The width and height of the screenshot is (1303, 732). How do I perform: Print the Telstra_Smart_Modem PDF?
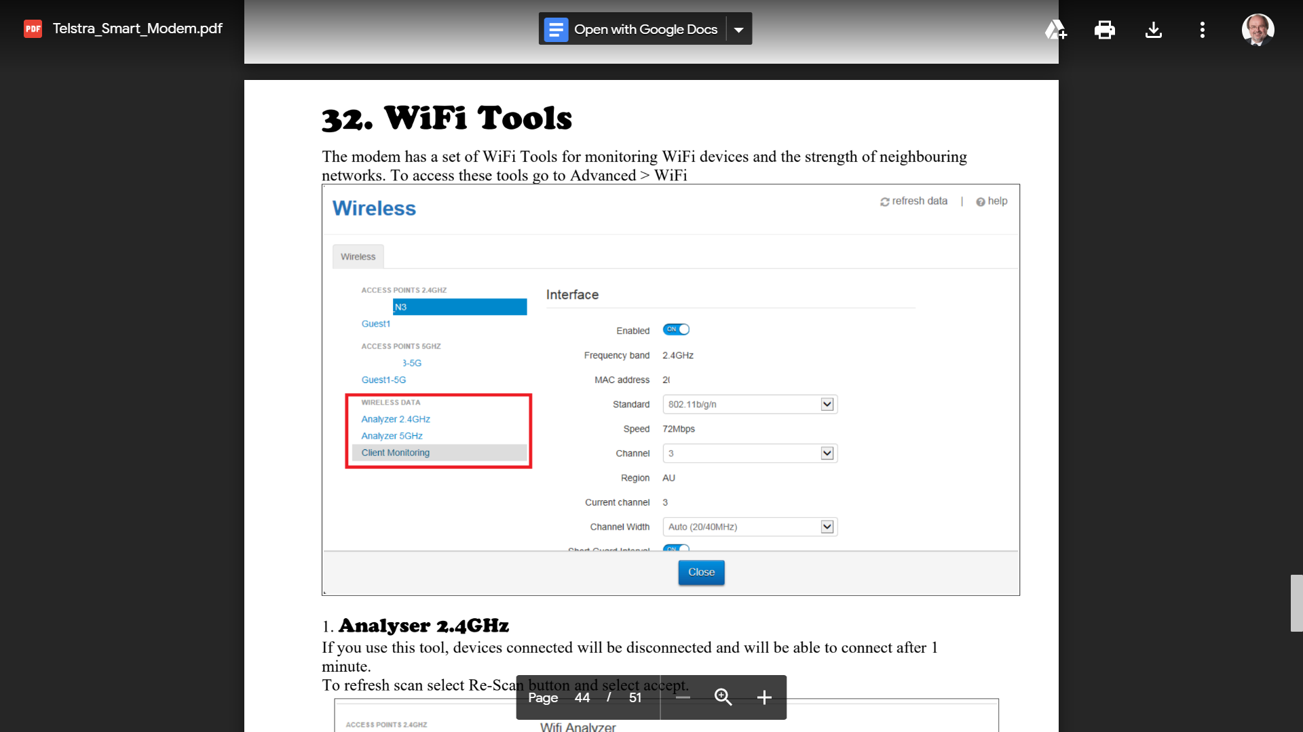1105,30
